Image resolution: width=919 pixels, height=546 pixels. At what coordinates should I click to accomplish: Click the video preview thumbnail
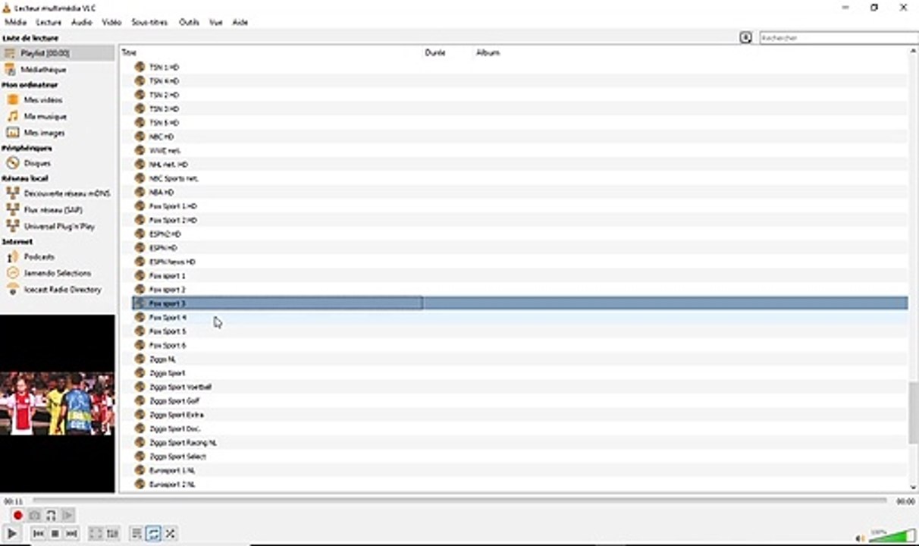58,403
